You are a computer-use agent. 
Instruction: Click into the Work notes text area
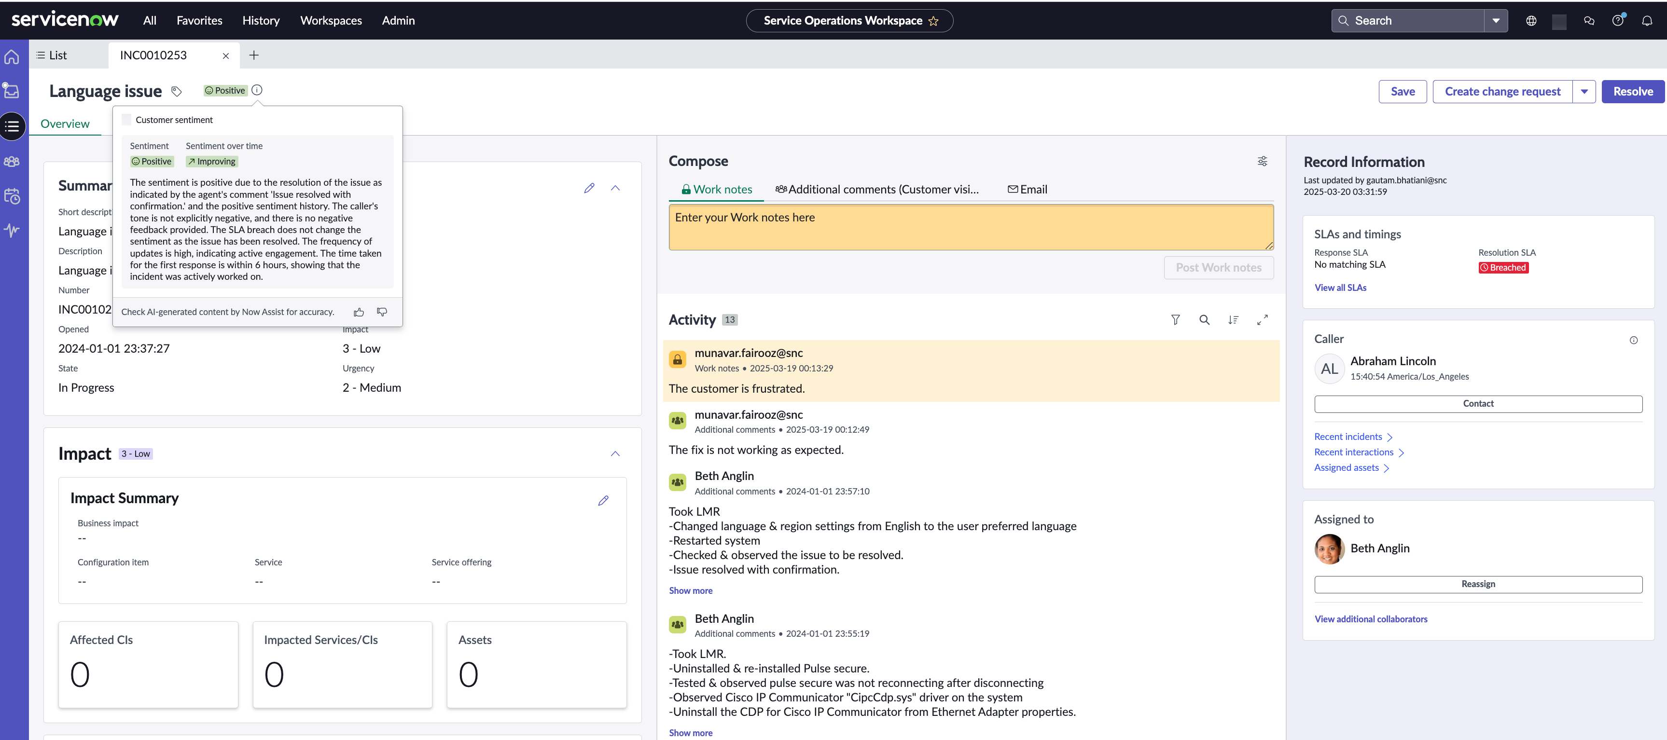[x=971, y=228]
